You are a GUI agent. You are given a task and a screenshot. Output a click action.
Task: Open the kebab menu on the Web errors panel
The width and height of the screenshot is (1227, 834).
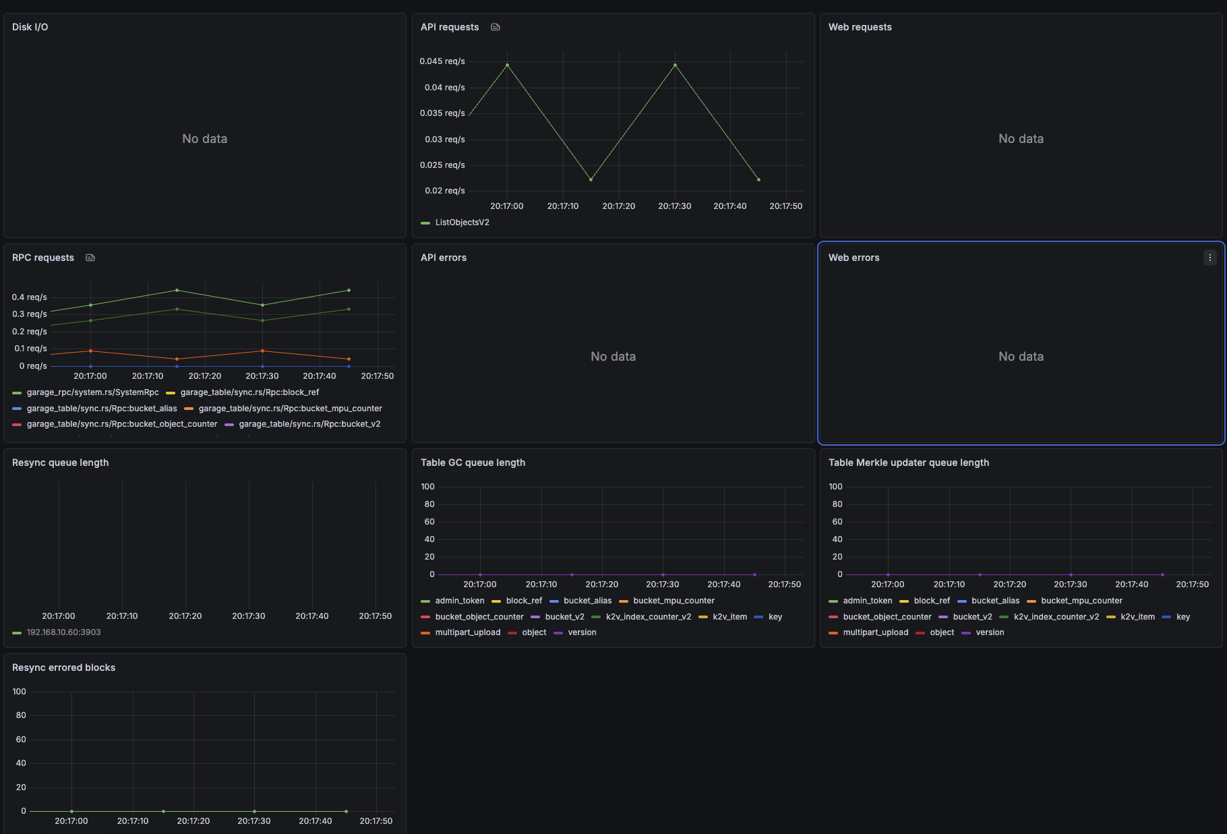[1209, 258]
